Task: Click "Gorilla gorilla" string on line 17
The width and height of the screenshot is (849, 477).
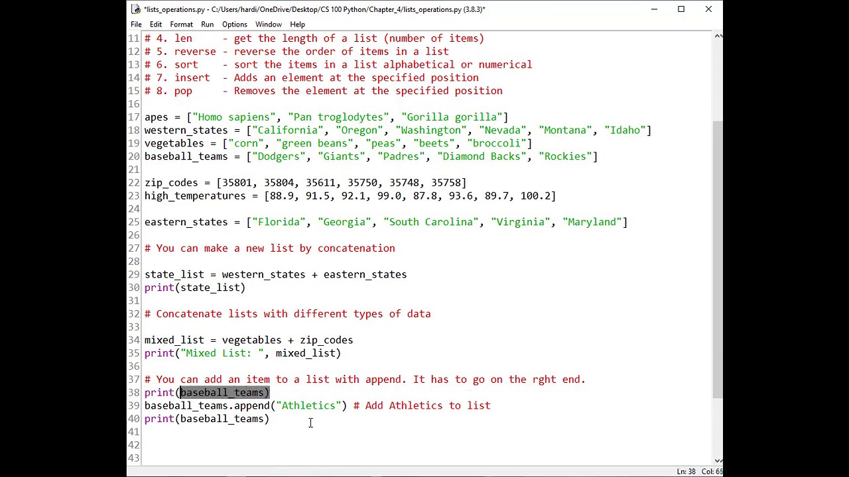Action: tap(452, 117)
